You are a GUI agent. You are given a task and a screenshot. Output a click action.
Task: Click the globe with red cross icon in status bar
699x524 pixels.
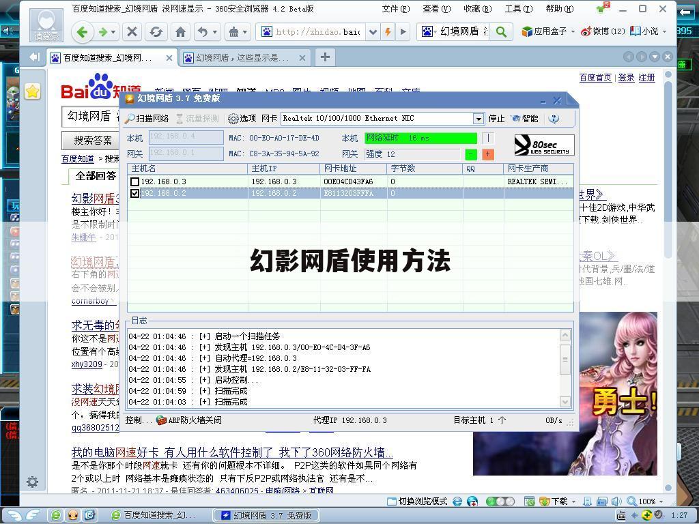[x=472, y=501]
